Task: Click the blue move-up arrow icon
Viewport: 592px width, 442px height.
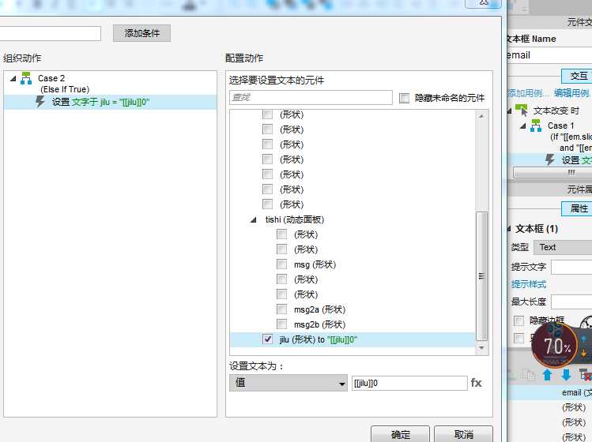Action: pos(548,375)
